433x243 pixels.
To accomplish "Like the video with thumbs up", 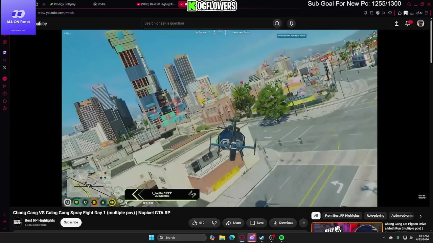I will coord(198,223).
